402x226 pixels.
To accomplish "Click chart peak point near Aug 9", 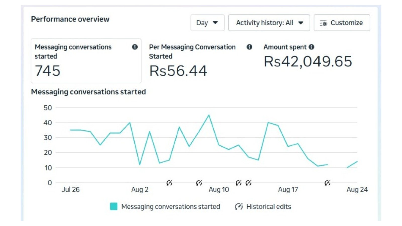I will click(x=209, y=115).
